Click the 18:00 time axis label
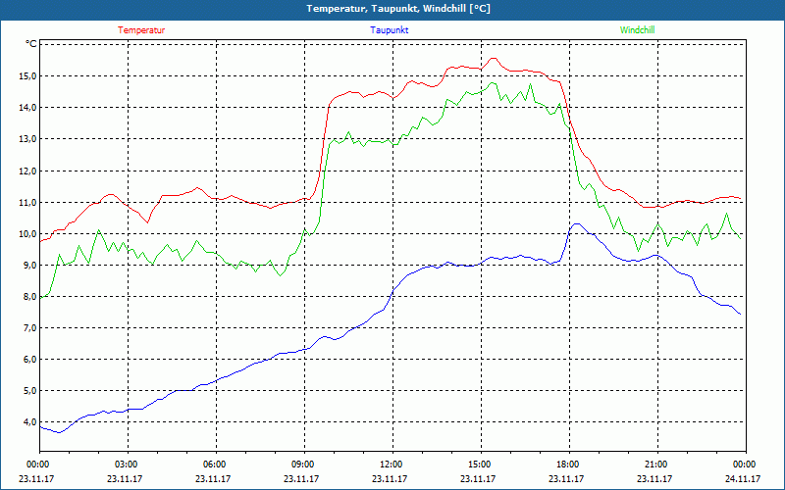 (x=569, y=465)
